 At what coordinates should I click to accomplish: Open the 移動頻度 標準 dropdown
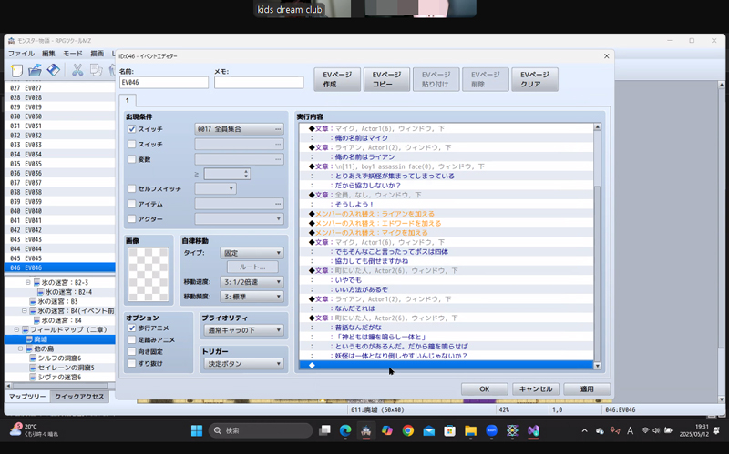pyautogui.click(x=252, y=297)
